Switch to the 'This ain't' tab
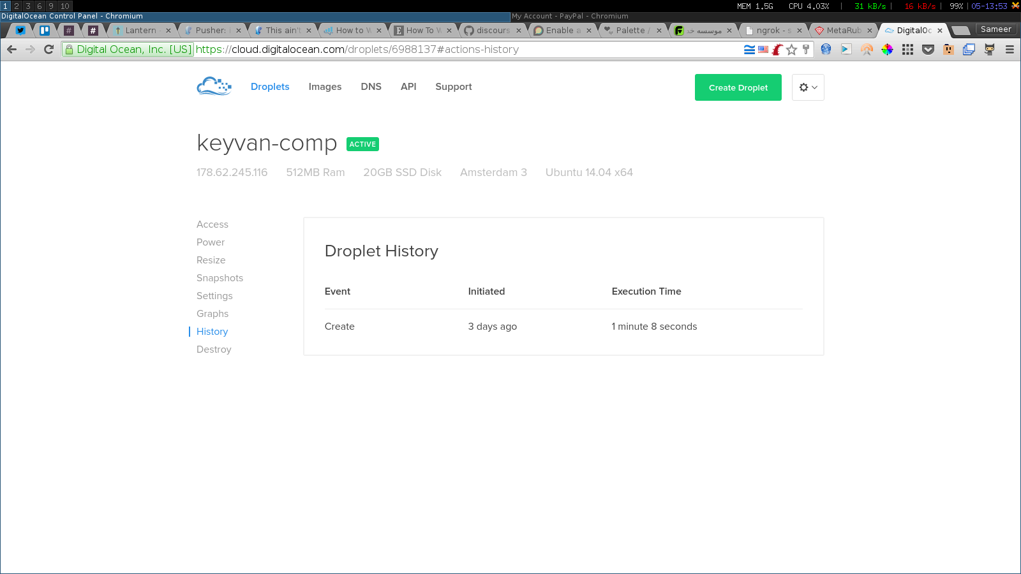The width and height of the screenshot is (1021, 574). [x=281, y=30]
